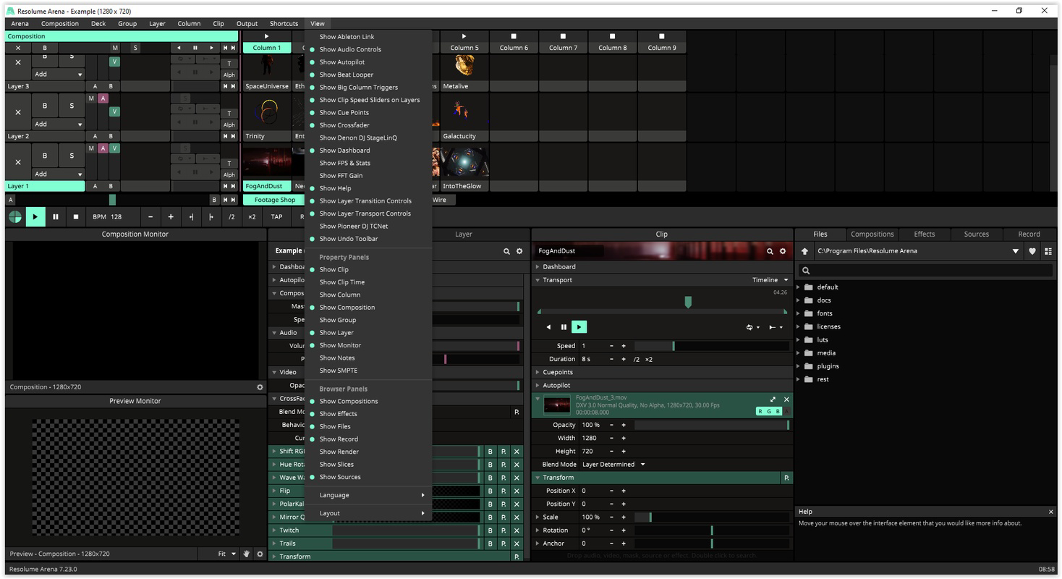Play the FogAndDust clip backwards
This screenshot has width=1062, height=579.
coord(548,327)
